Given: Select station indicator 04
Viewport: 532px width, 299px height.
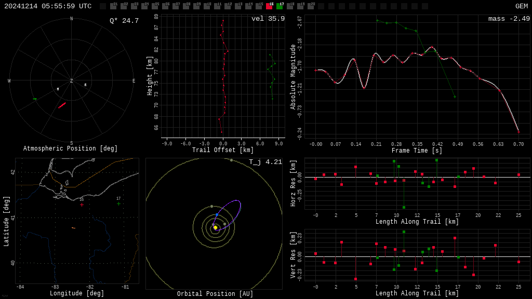Looking at the screenshot, I should point(144,6).
